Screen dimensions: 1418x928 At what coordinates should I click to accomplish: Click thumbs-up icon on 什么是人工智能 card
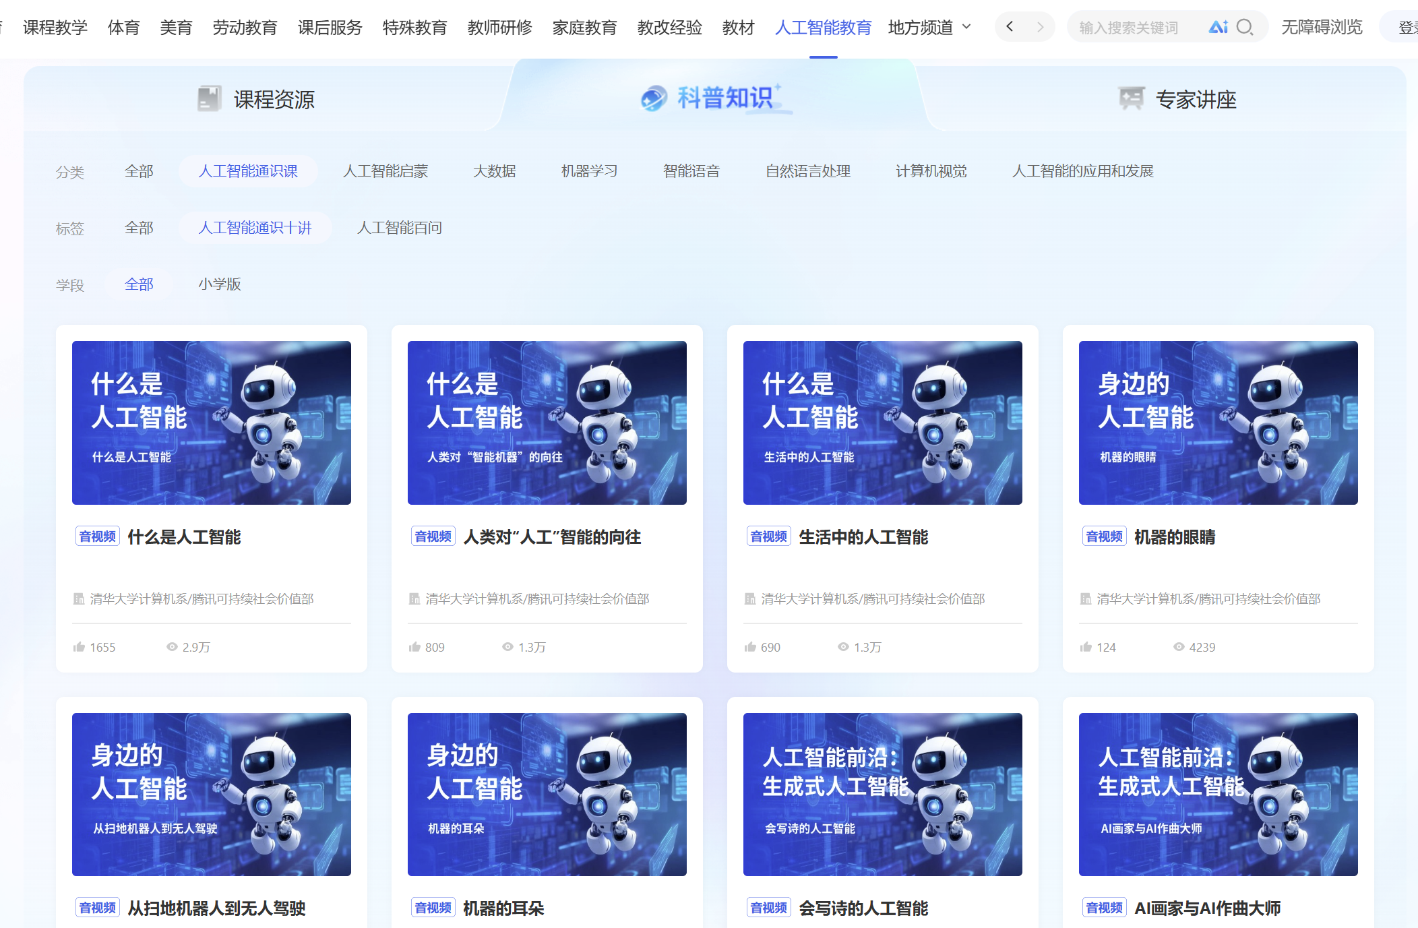coord(79,647)
